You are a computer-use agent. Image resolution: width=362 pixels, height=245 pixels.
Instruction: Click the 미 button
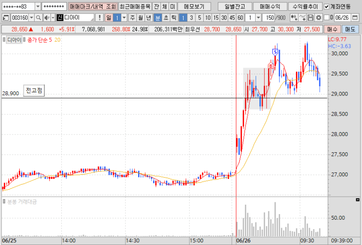(x=173, y=7)
